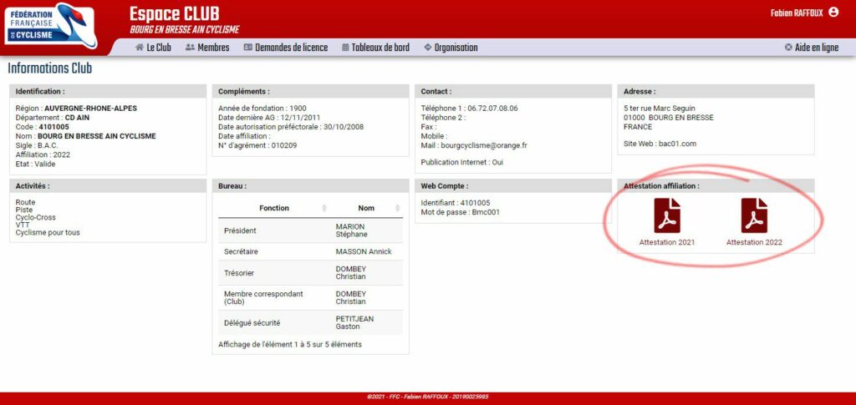The width and height of the screenshot is (856, 405).
Task: Open the Attestation 2021 PDF icon
Action: (666, 215)
